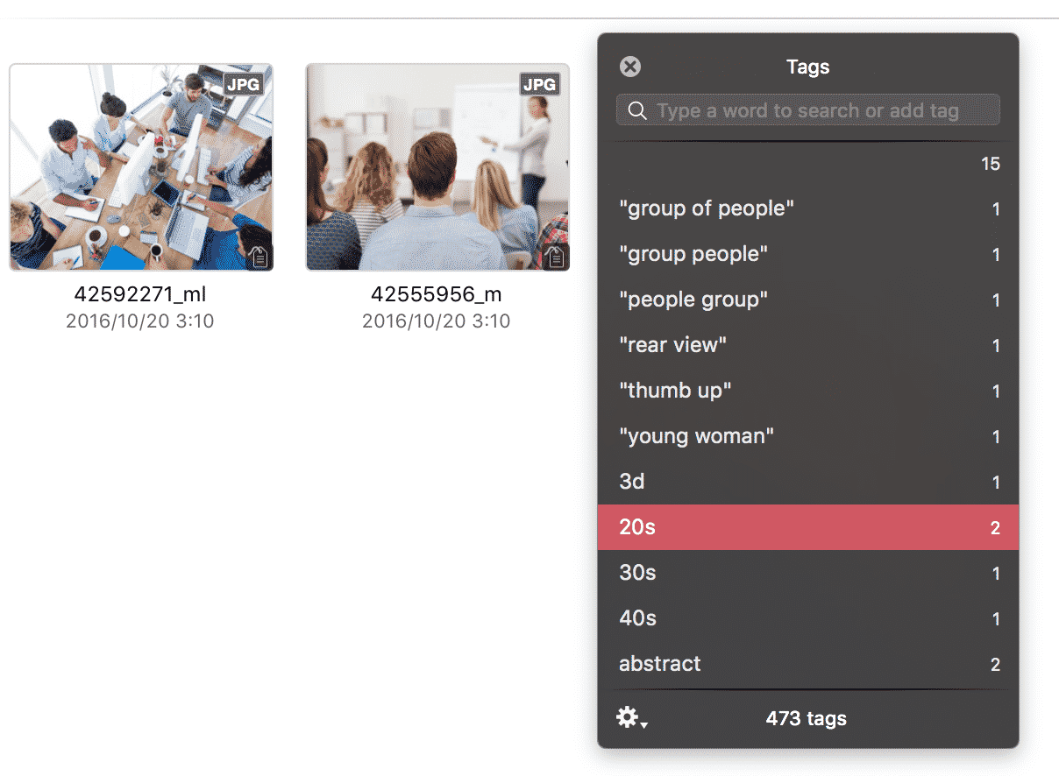Focus the tag search text field

tap(807, 110)
